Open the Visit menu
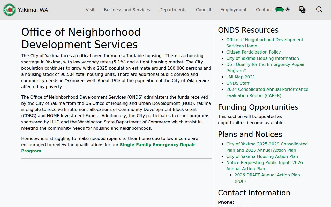The width and height of the screenshot is (331, 207). 90,10
